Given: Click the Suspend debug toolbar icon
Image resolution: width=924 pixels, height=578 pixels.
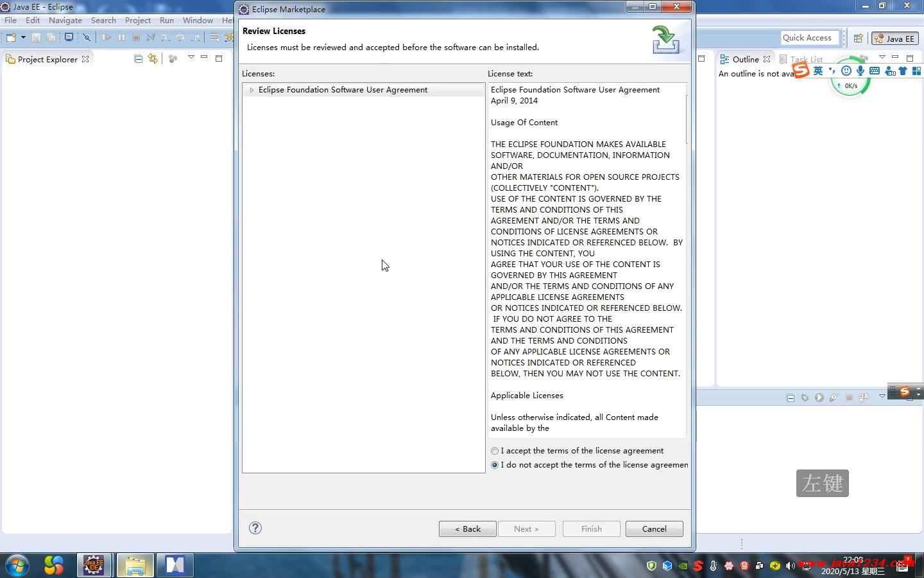Looking at the screenshot, I should 121,37.
